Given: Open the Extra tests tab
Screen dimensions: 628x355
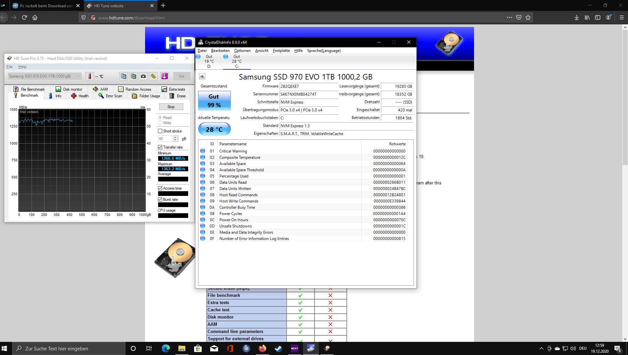Looking at the screenshot, I should pyautogui.click(x=173, y=89).
